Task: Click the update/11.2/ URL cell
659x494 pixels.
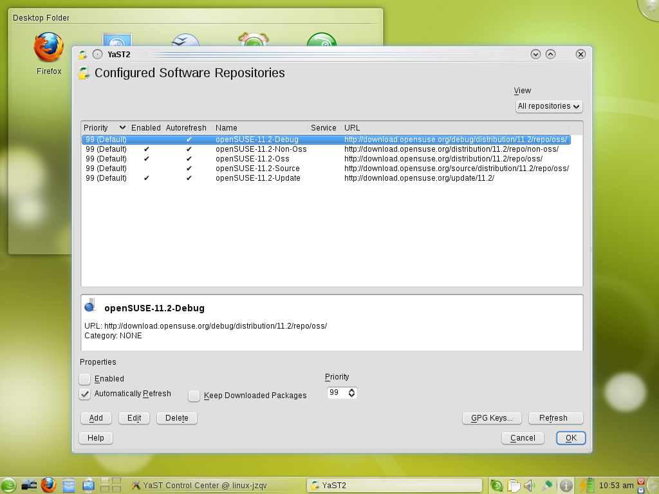Action: [419, 178]
